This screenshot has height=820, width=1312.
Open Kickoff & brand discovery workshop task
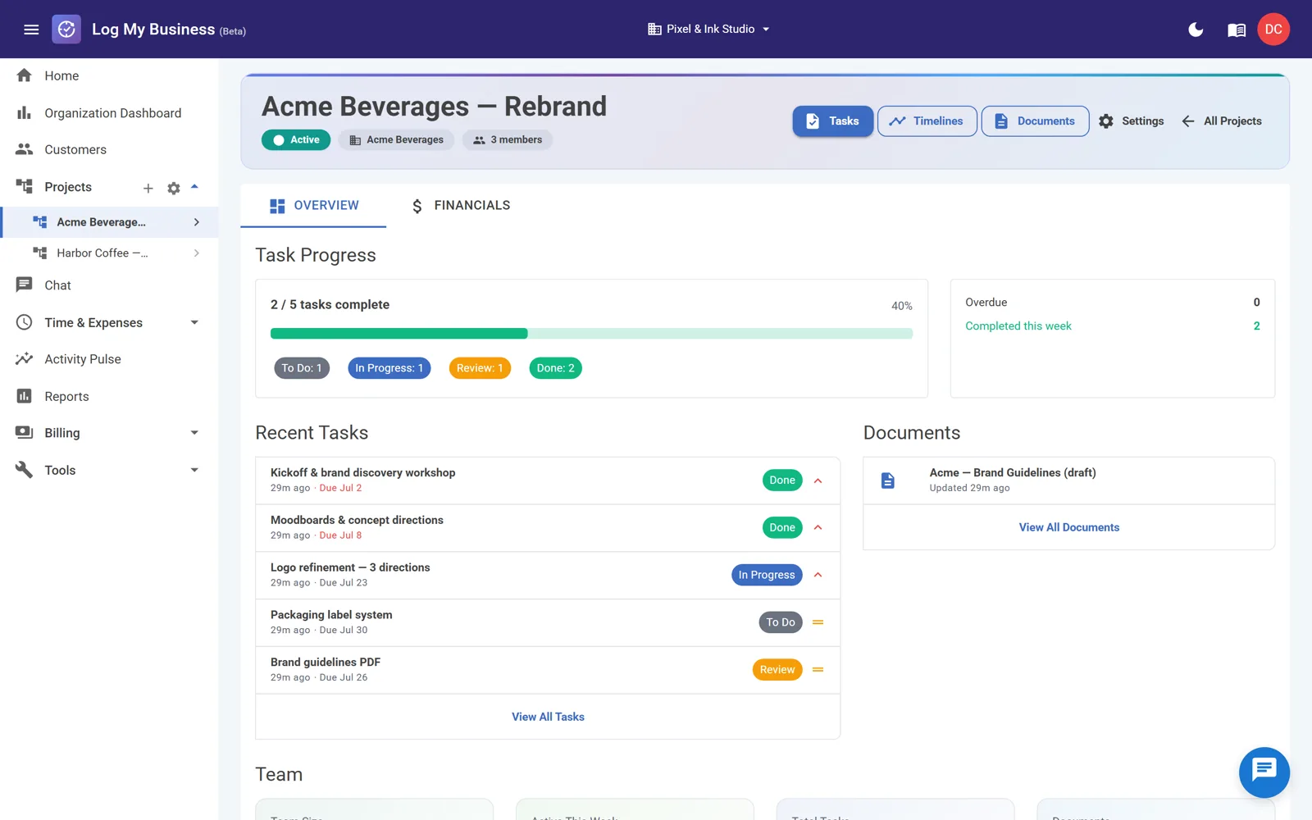pos(548,481)
